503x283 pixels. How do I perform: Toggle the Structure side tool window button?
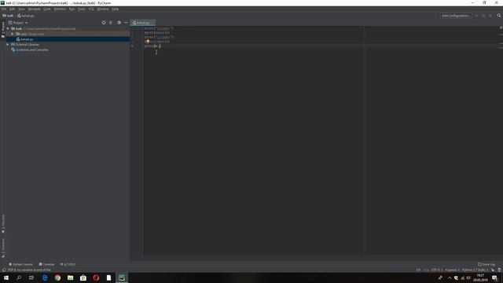pos(3,248)
